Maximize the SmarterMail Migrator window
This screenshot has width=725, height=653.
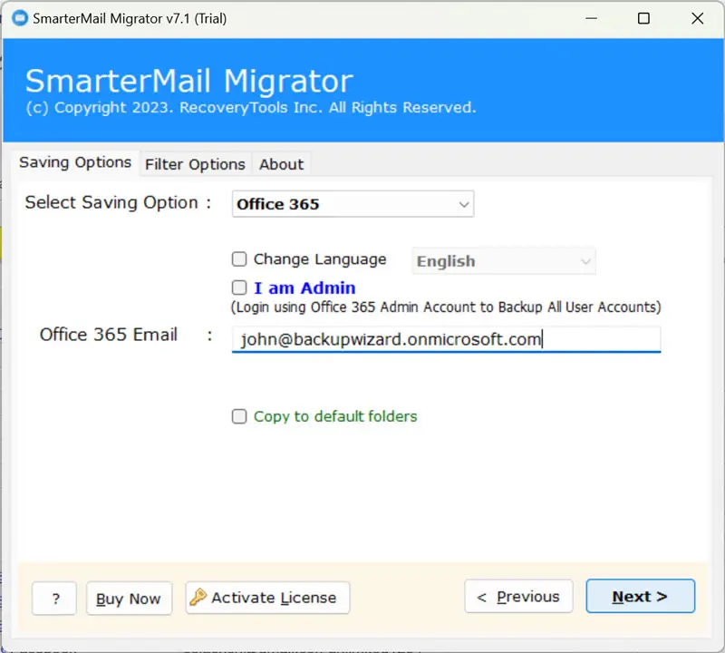click(643, 18)
